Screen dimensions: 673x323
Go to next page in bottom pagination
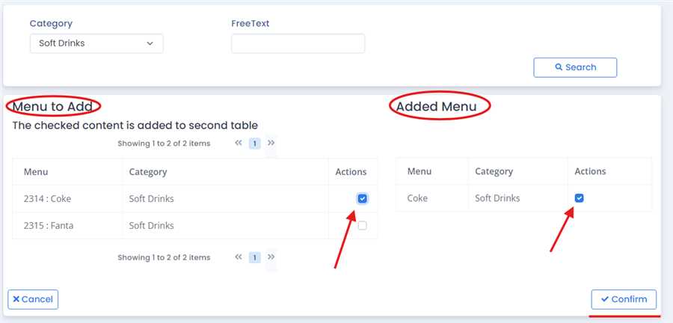[x=271, y=257]
